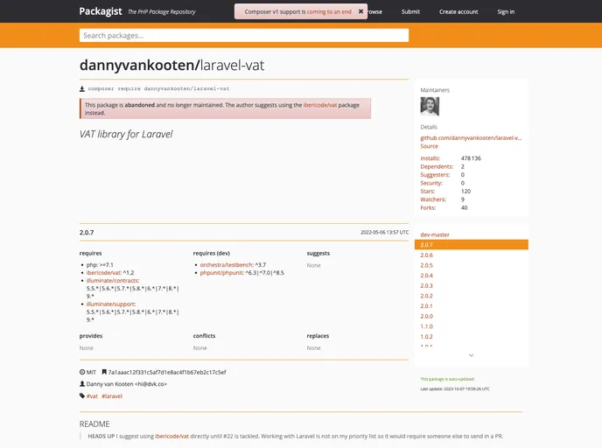Open the Installs statistics link
The height and width of the screenshot is (448, 602).
tap(430, 158)
